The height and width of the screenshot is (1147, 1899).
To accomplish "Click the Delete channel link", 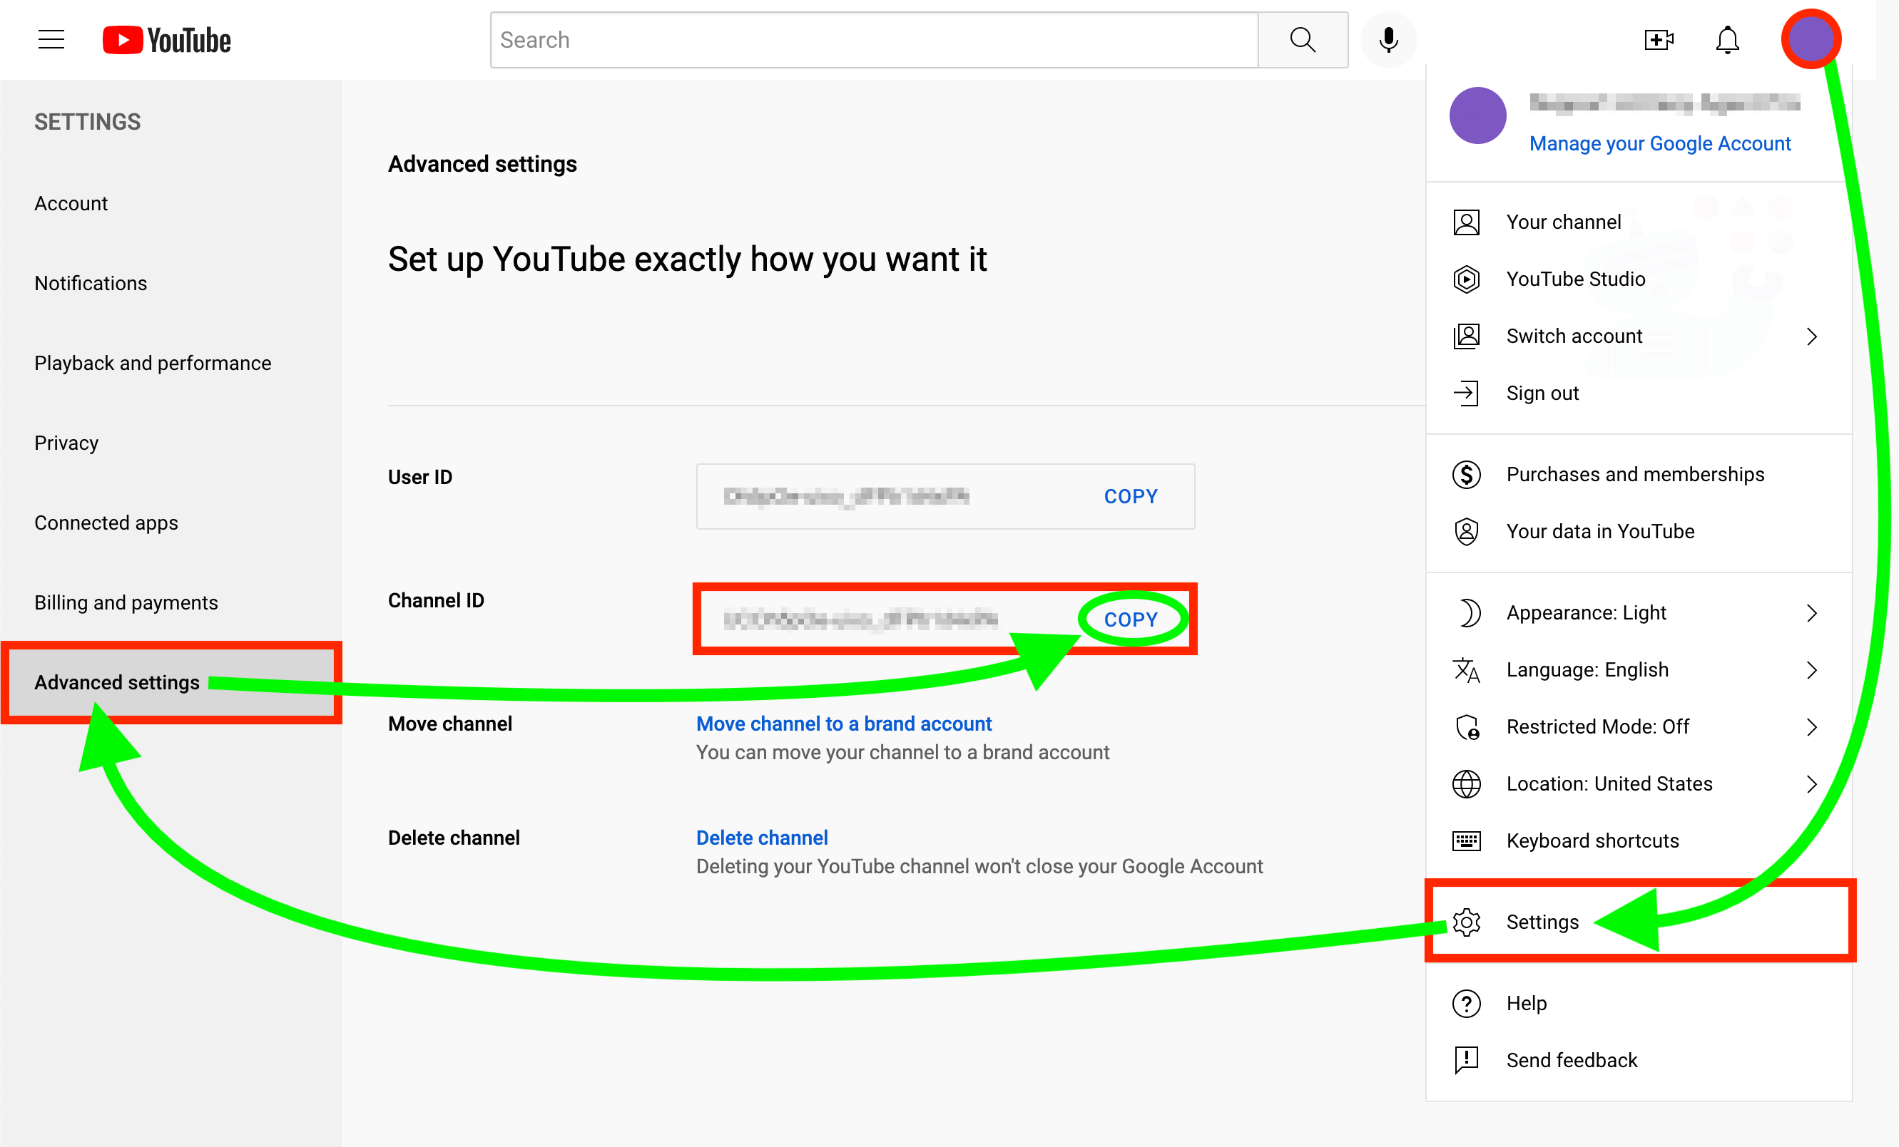I will point(761,838).
